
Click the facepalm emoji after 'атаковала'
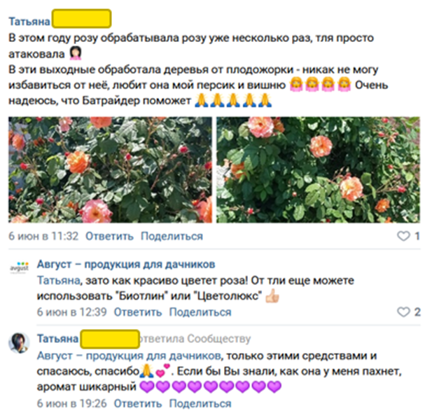pos(76,53)
